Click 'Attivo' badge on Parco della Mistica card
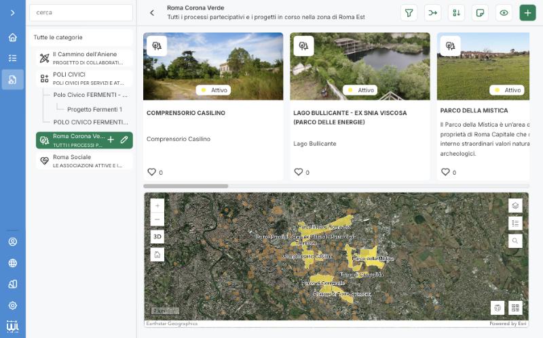Image resolution: width=543 pixels, height=338 pixels. (507, 90)
